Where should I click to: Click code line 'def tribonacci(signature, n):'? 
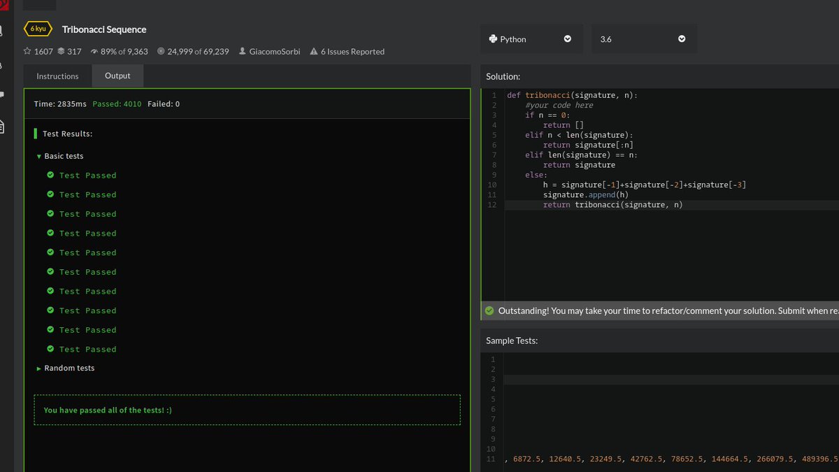[573, 95]
